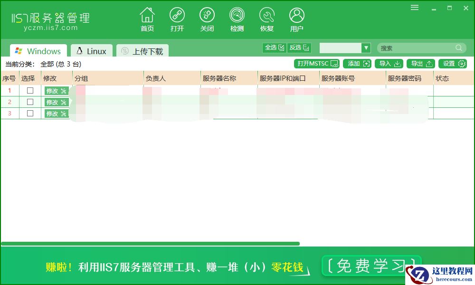Check the selection box for row 3
475x285 pixels.
30,113
